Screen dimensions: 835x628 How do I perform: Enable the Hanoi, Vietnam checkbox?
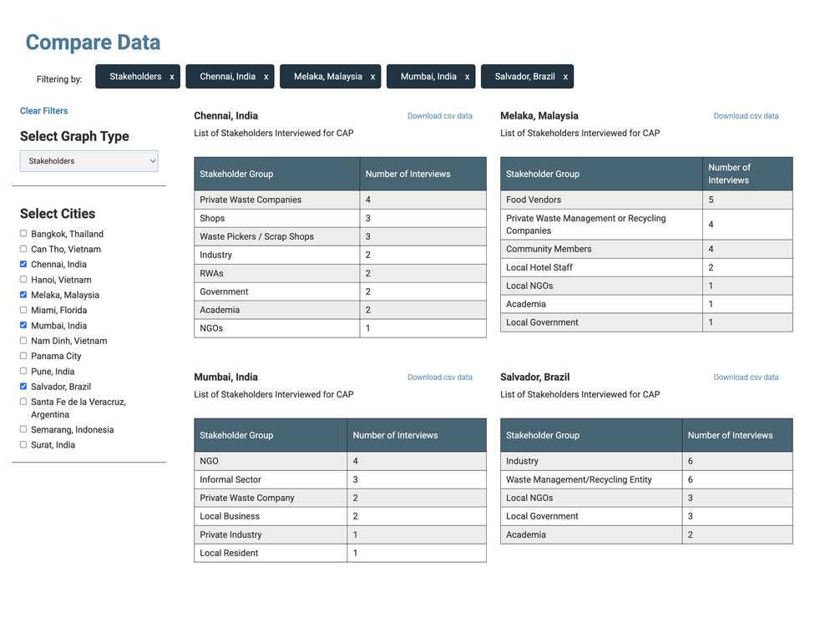click(23, 280)
